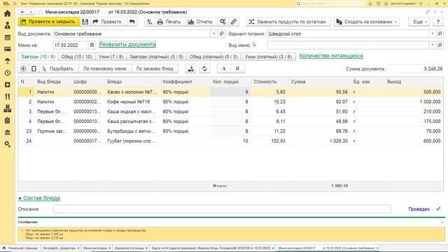
Task: Sort descending with the Я button
Action: coord(237,69)
